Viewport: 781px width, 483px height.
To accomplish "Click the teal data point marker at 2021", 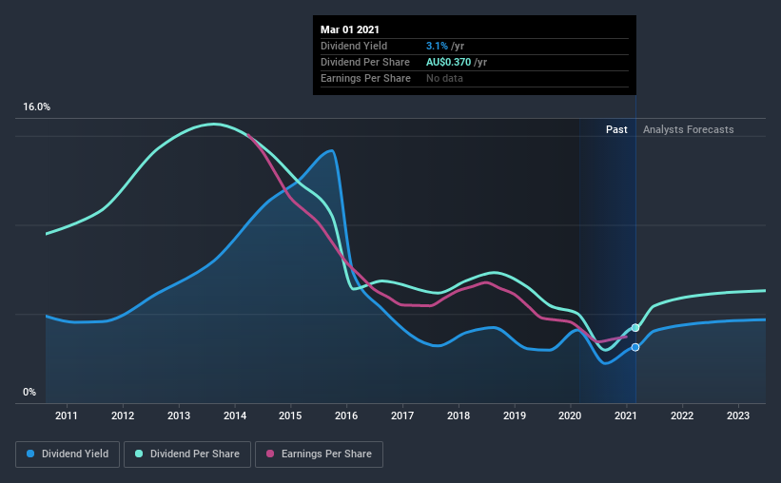I will pos(635,328).
